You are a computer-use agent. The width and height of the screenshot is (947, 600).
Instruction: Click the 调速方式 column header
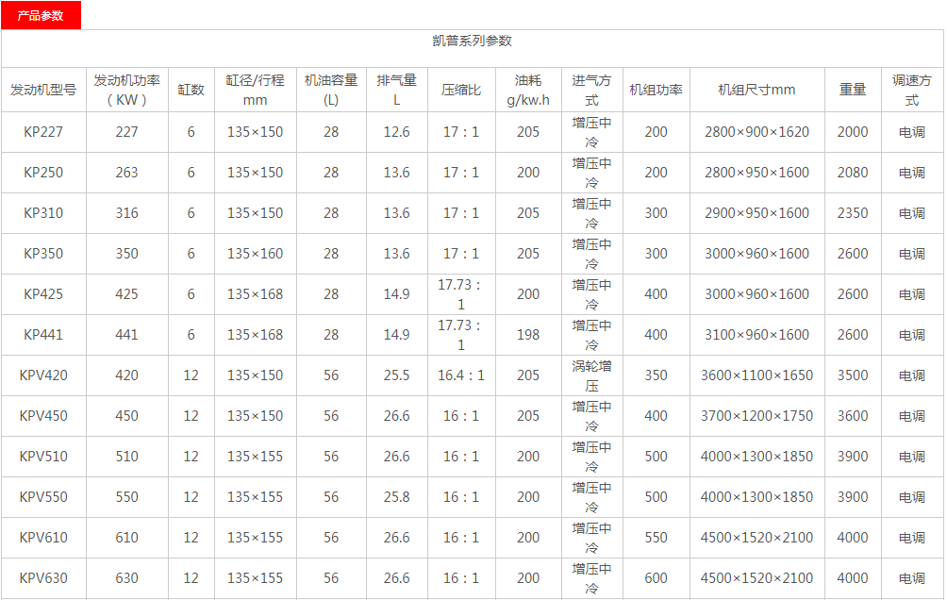click(912, 90)
